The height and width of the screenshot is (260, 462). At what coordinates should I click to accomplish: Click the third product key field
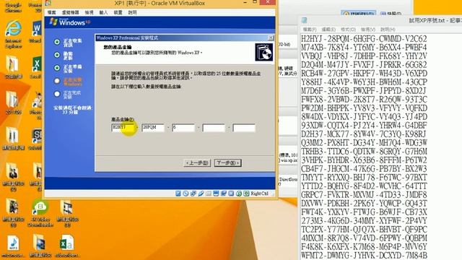click(183, 127)
